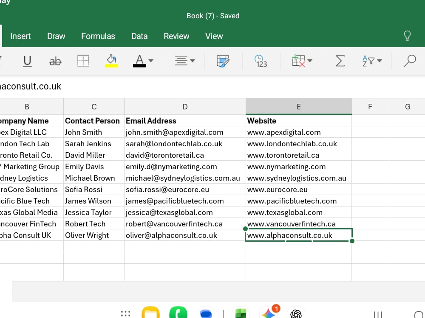
Task: Select cell david@torontoretail.ca
Action: 185,155
